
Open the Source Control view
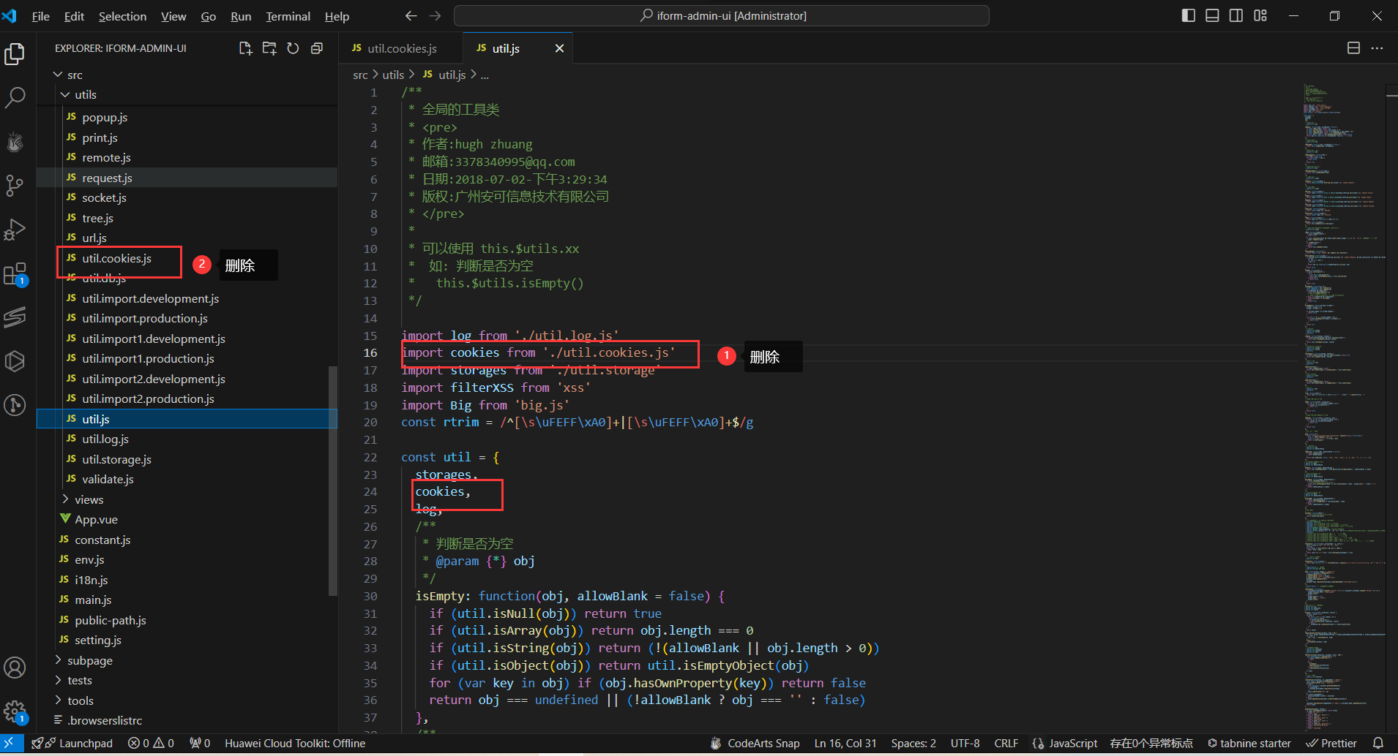(x=15, y=185)
